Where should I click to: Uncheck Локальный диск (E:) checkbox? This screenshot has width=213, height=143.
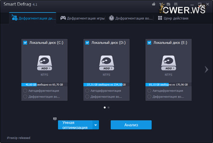tap(149, 42)
